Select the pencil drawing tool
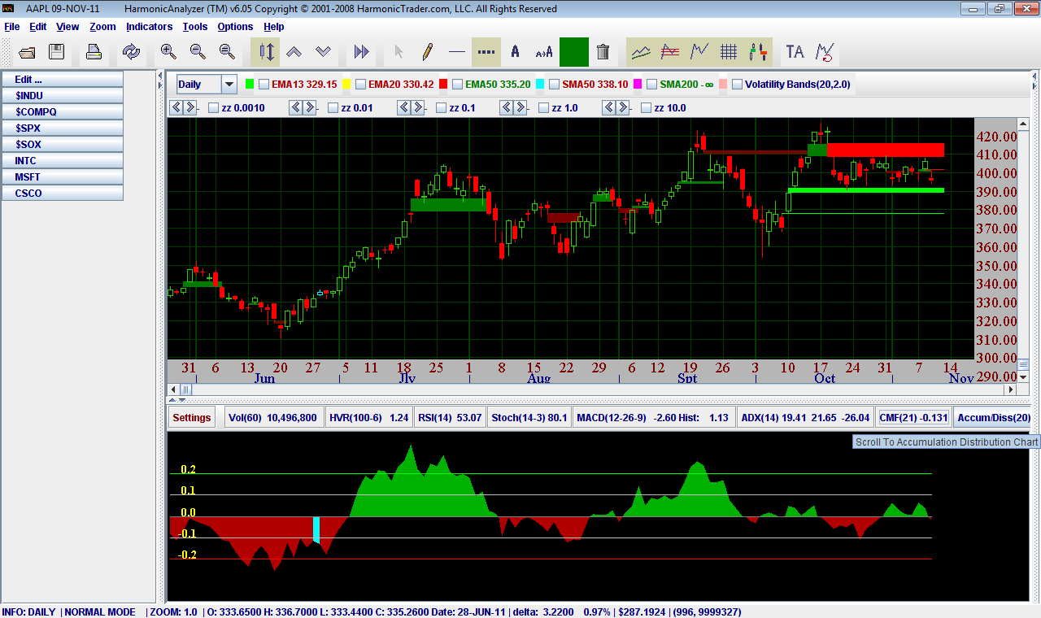The width and height of the screenshot is (1041, 618). 427,52
